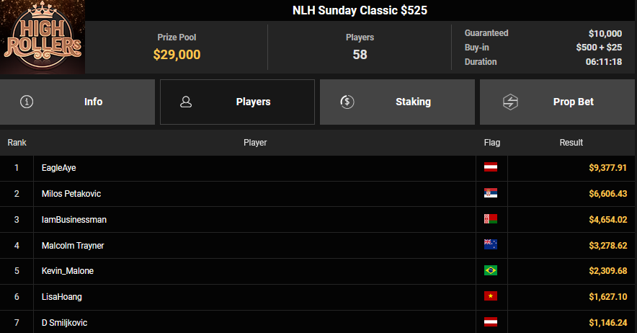The width and height of the screenshot is (637, 333).
Task: Click the Player column header
Action: pyautogui.click(x=255, y=143)
